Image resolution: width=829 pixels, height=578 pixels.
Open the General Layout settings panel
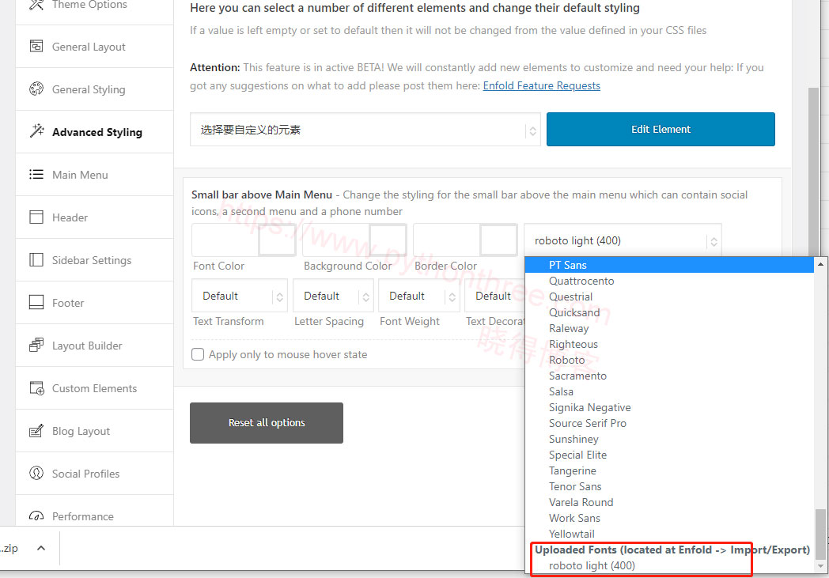click(x=89, y=47)
